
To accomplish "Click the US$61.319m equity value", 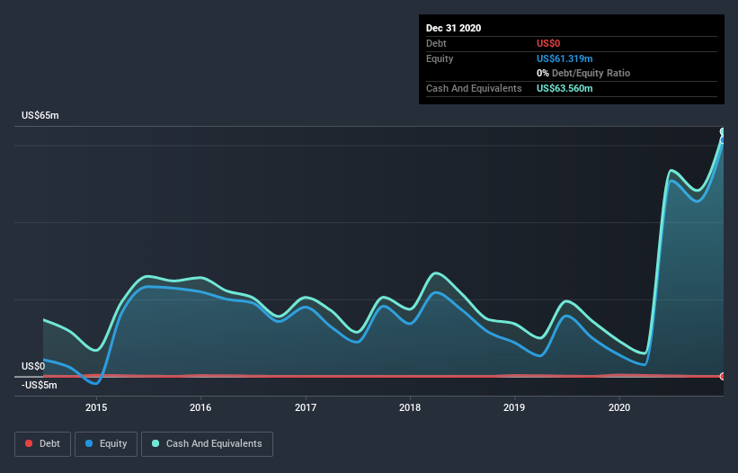I will (x=565, y=58).
